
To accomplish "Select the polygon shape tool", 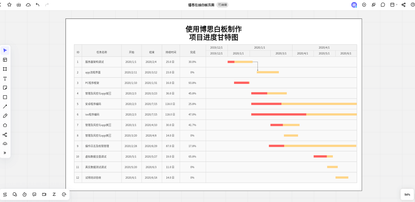I will point(5,125).
